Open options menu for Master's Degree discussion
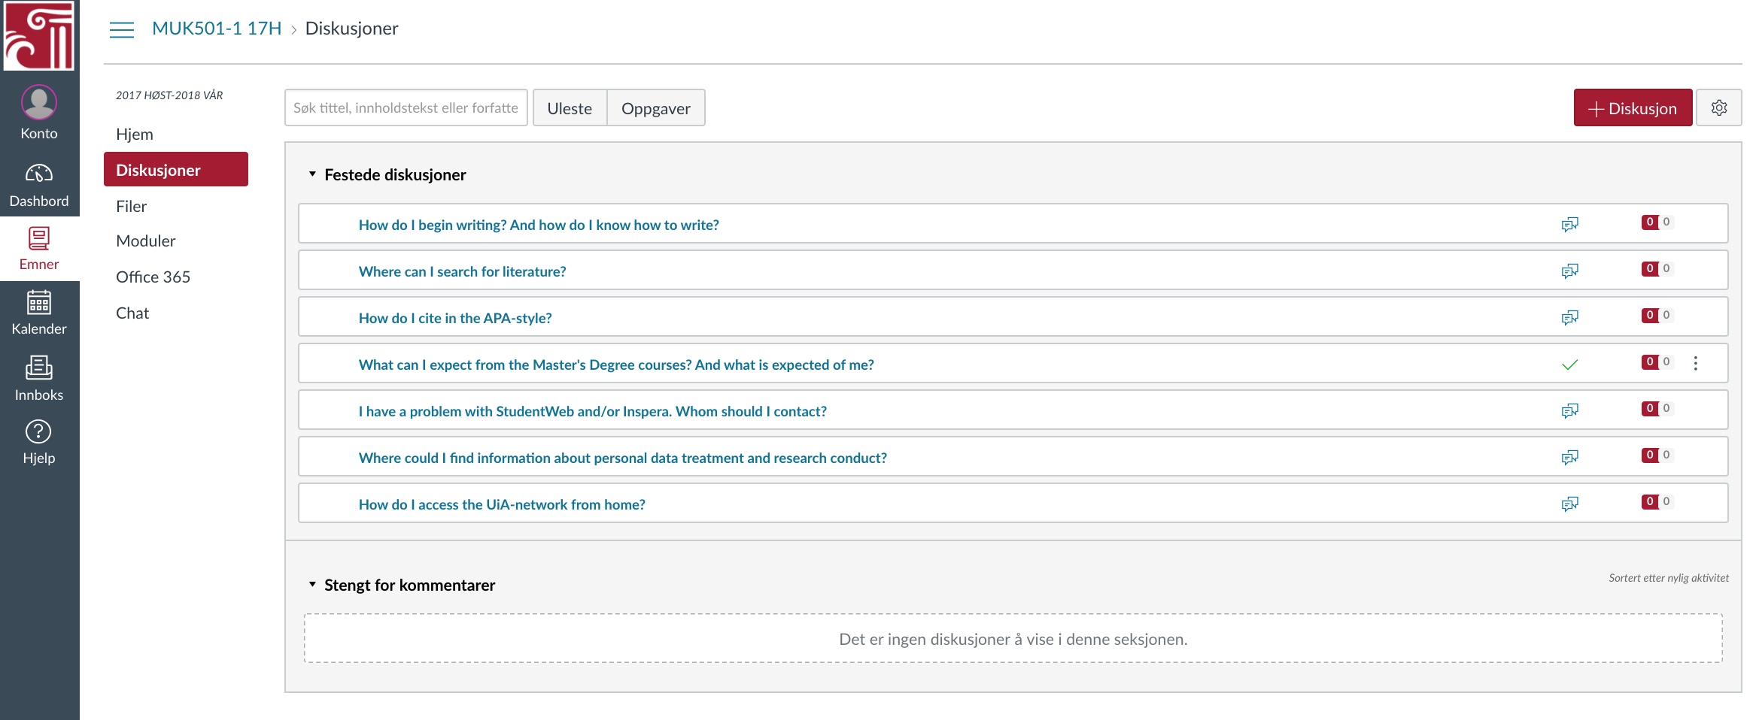This screenshot has height=720, width=1756. tap(1695, 364)
